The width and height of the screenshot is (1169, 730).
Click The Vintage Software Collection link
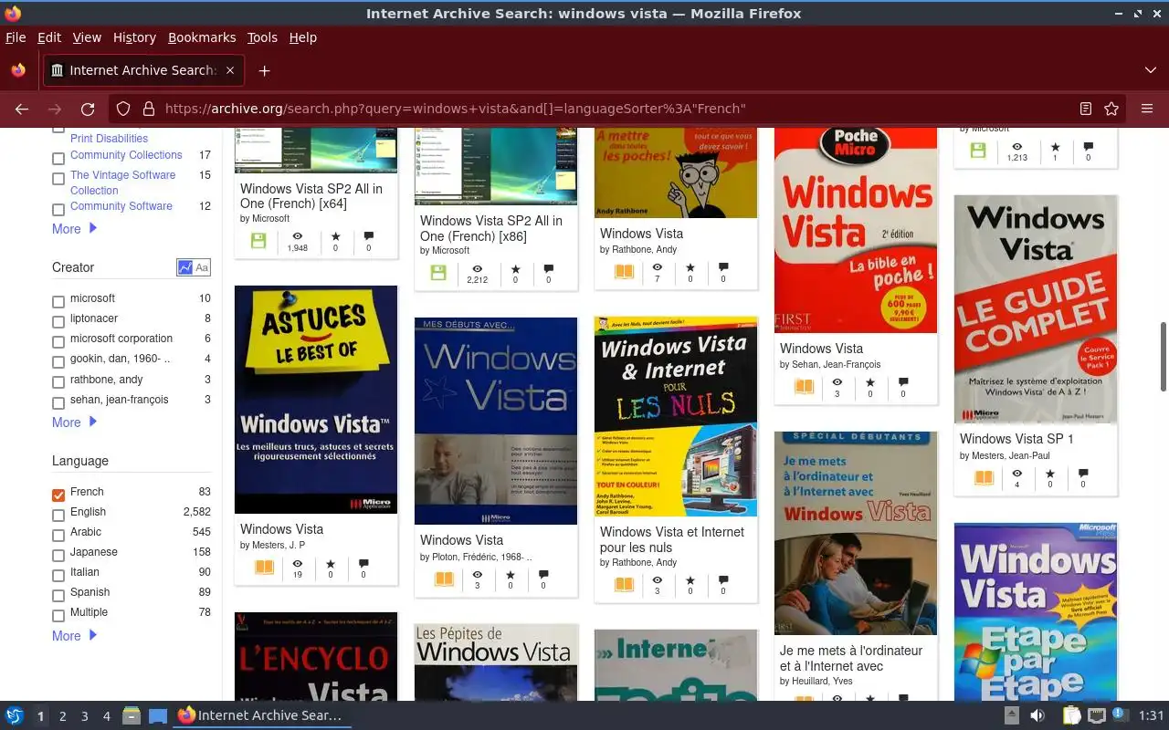pyautogui.click(x=123, y=182)
